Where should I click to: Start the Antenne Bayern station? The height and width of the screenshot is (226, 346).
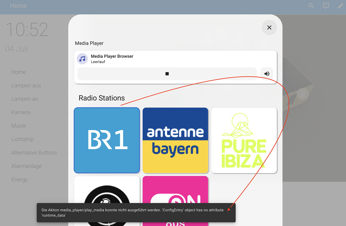tap(175, 140)
